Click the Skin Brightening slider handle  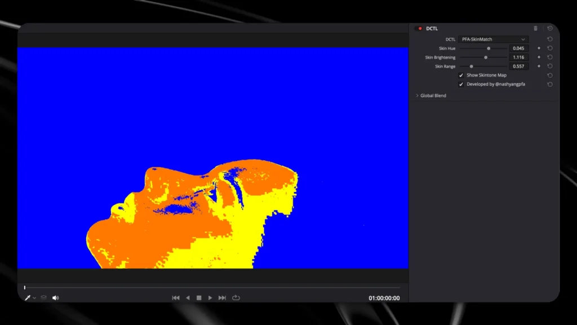pyautogui.click(x=486, y=58)
